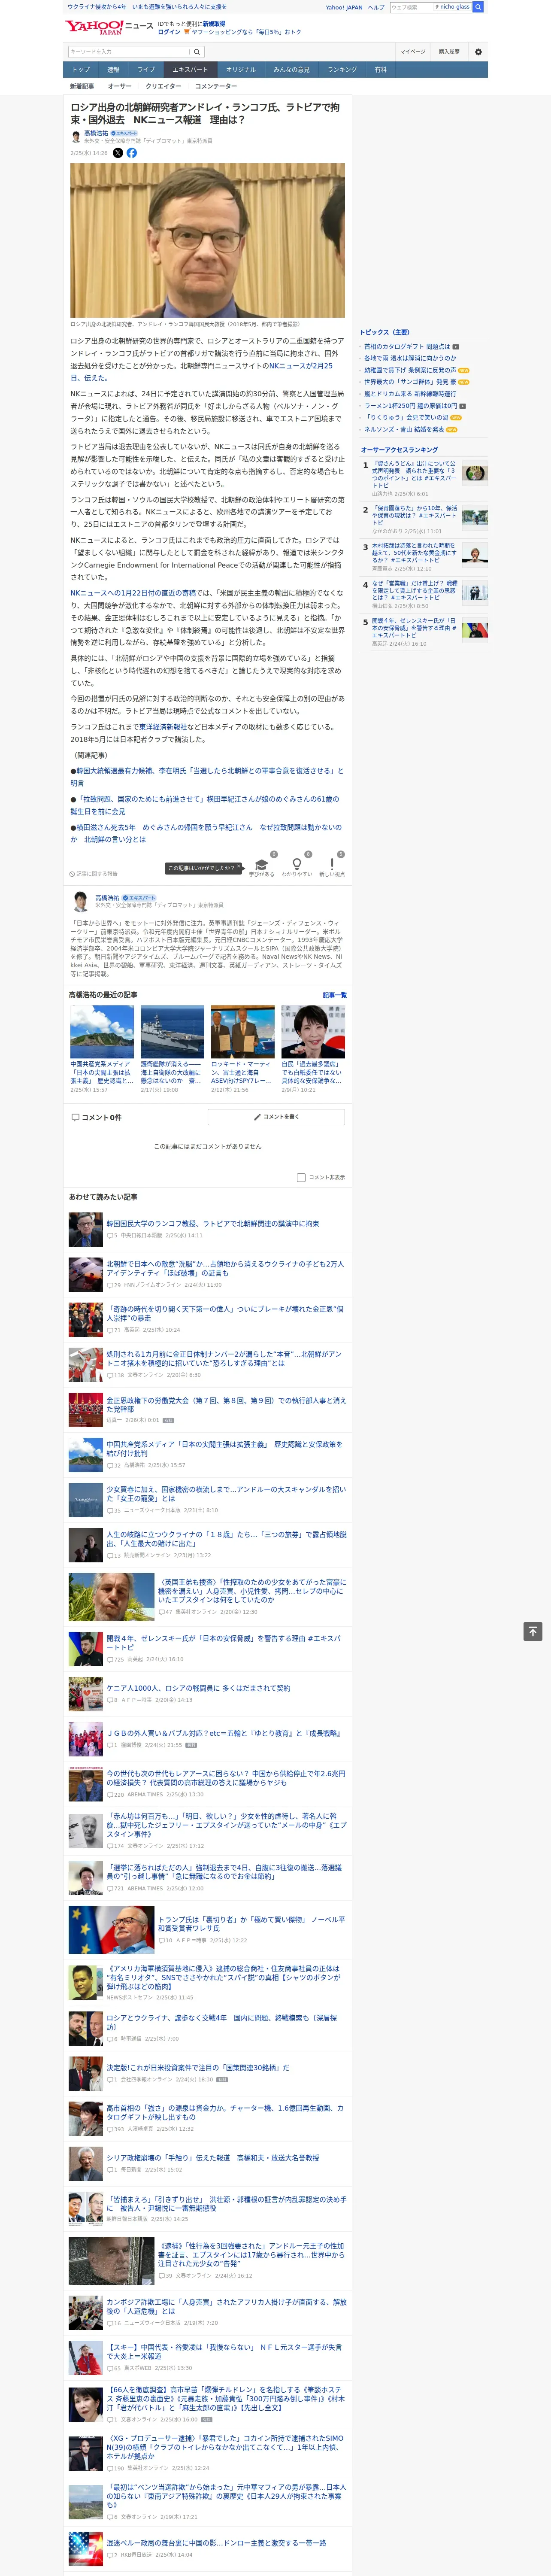Viewport: 551px width, 2576px height.
Task: Click the keyword search magnifier icon
Action: point(197,52)
